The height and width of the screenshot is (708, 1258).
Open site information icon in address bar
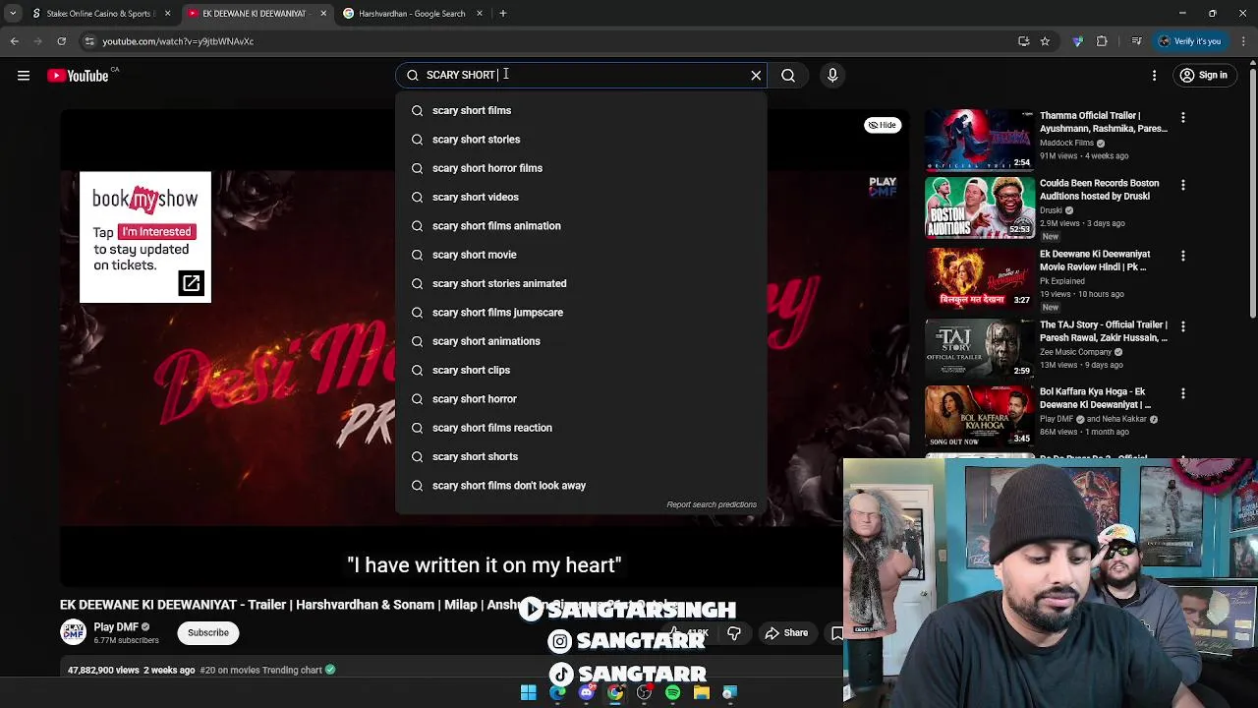click(x=89, y=41)
